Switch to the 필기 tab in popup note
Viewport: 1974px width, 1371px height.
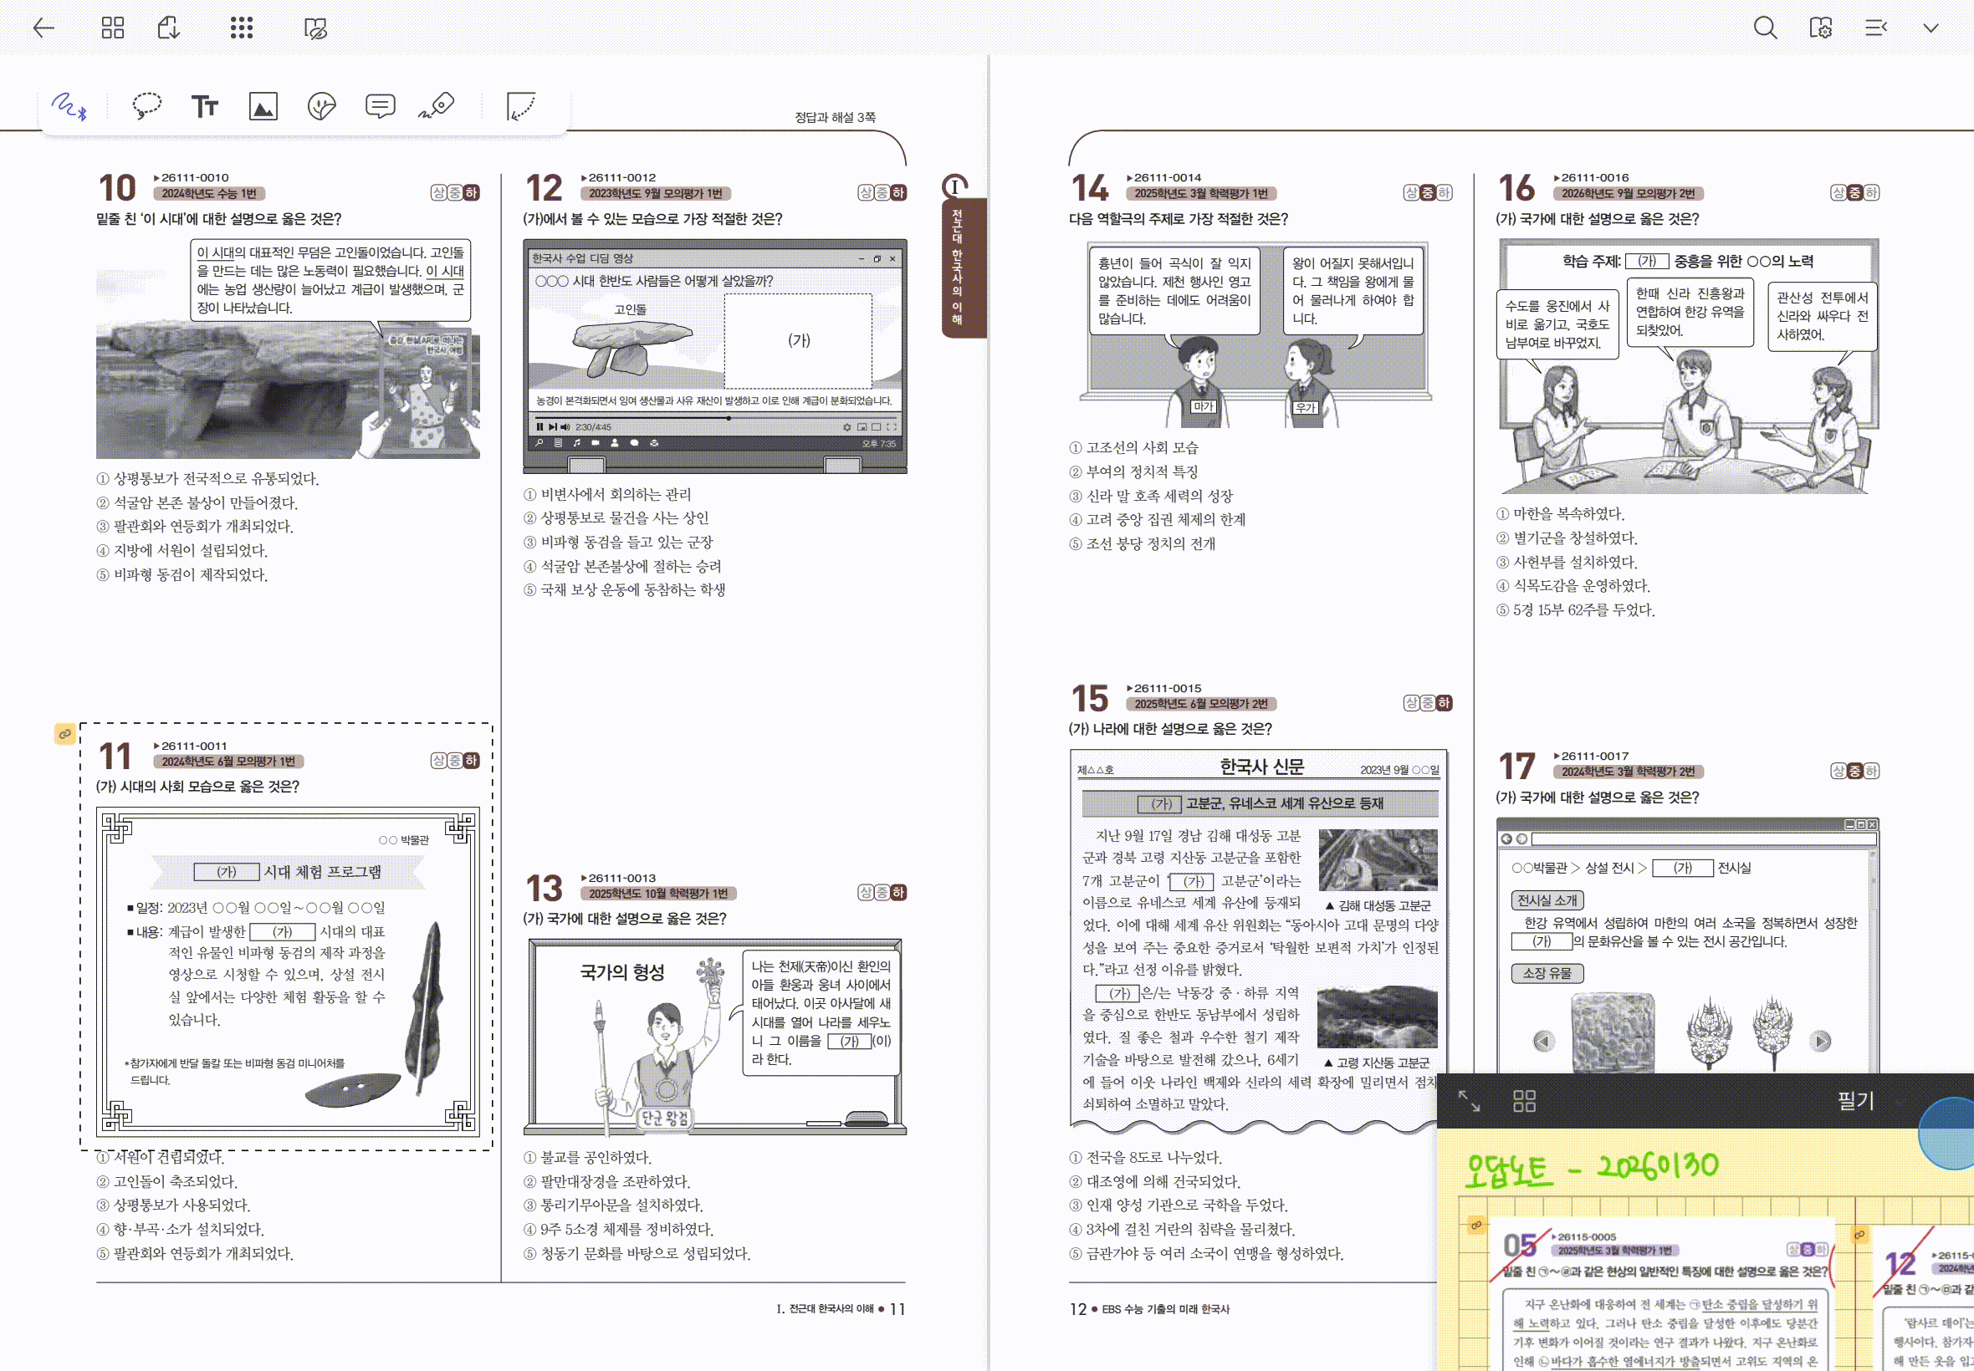click(1855, 1100)
